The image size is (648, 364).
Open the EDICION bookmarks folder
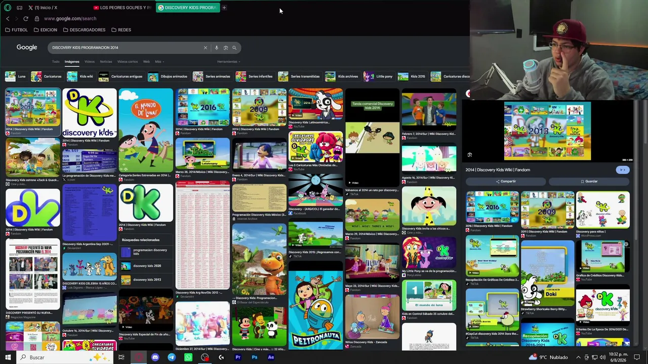pos(45,30)
